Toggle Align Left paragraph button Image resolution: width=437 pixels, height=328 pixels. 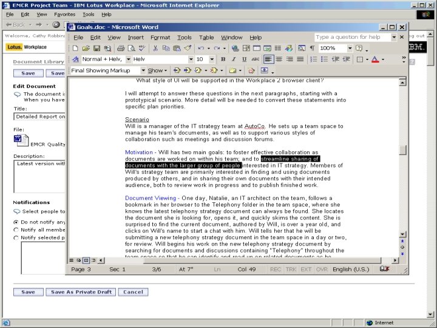(268, 59)
